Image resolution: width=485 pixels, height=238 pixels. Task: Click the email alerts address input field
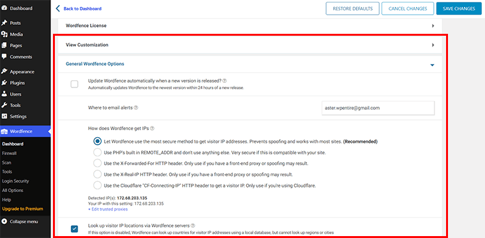click(x=378, y=108)
